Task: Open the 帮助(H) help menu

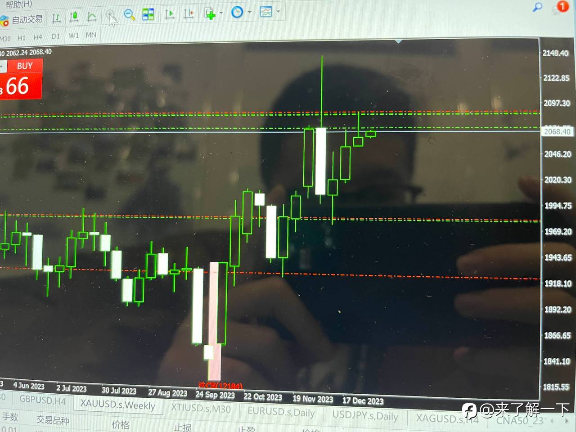Action: [19, 4]
